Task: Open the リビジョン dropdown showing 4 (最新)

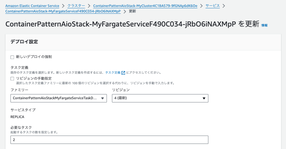Action: point(160,98)
